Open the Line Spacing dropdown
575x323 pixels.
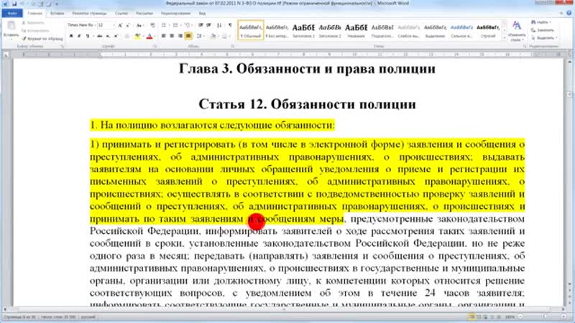(200, 36)
